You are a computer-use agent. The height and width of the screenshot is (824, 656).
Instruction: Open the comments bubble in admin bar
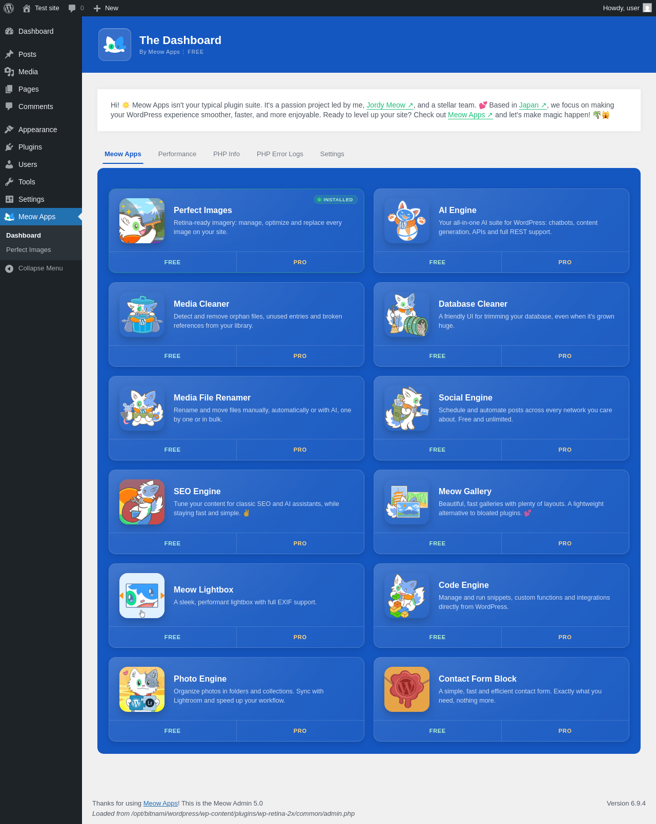coord(72,8)
